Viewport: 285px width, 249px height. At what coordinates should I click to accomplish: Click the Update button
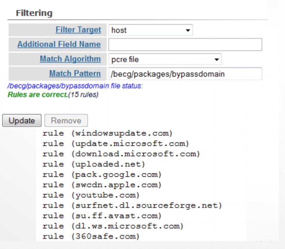[22, 120]
